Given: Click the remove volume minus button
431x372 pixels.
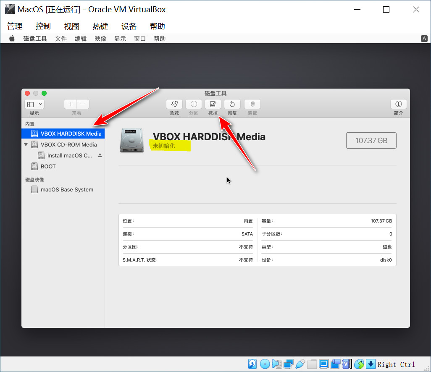Looking at the screenshot, I should (x=83, y=104).
